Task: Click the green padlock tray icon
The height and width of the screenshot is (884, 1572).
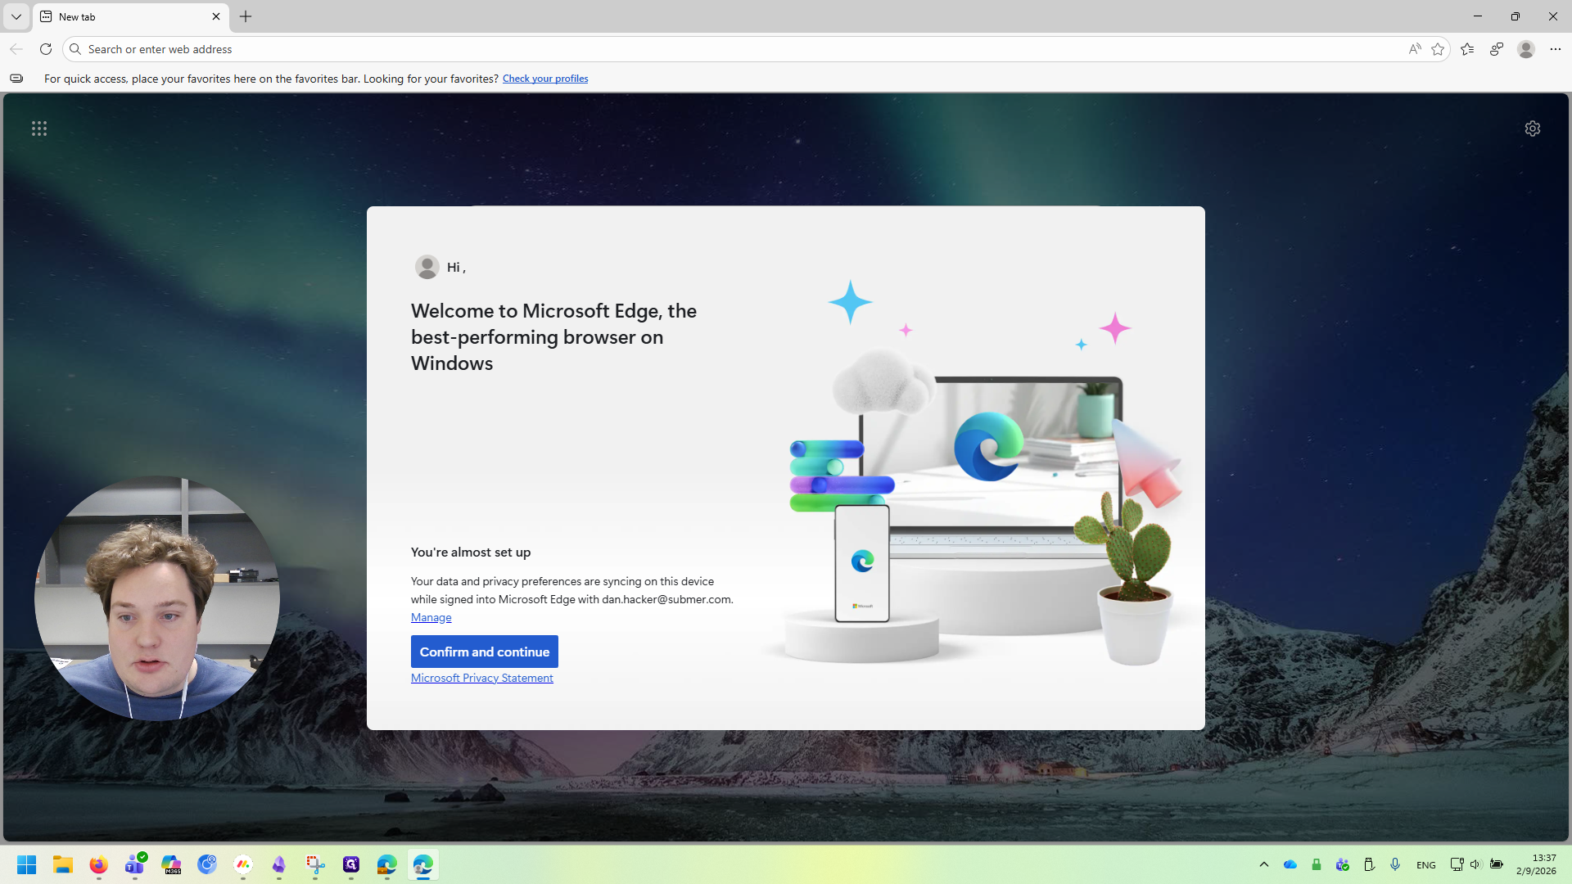Action: click(1317, 864)
